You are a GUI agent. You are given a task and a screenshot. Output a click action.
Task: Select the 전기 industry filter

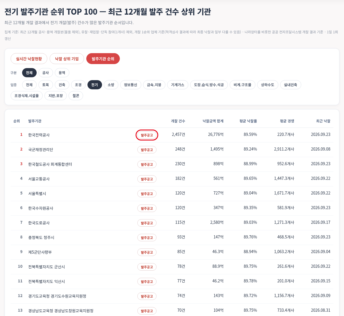[x=95, y=85]
